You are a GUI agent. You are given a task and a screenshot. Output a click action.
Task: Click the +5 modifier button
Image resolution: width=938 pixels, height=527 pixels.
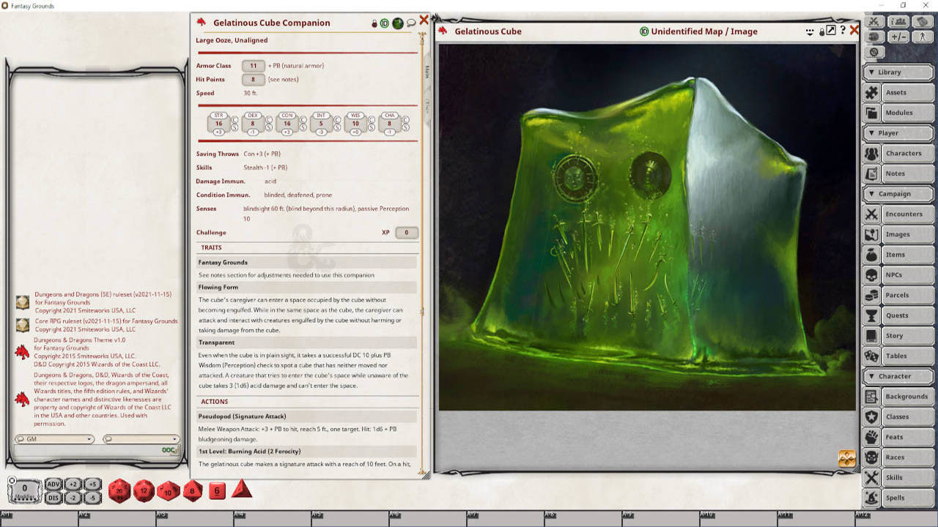point(92,484)
